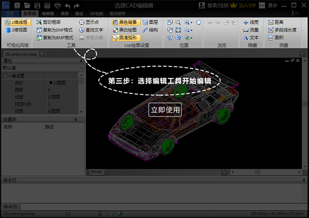Switch to the 编辑器 ribbon tab

point(48,13)
